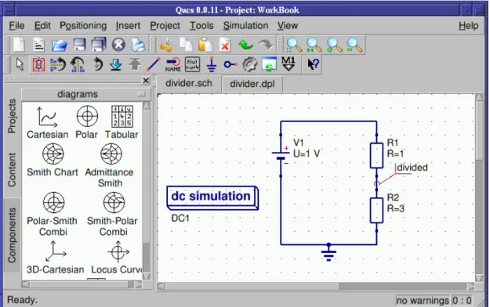Open the View menu

click(x=288, y=26)
